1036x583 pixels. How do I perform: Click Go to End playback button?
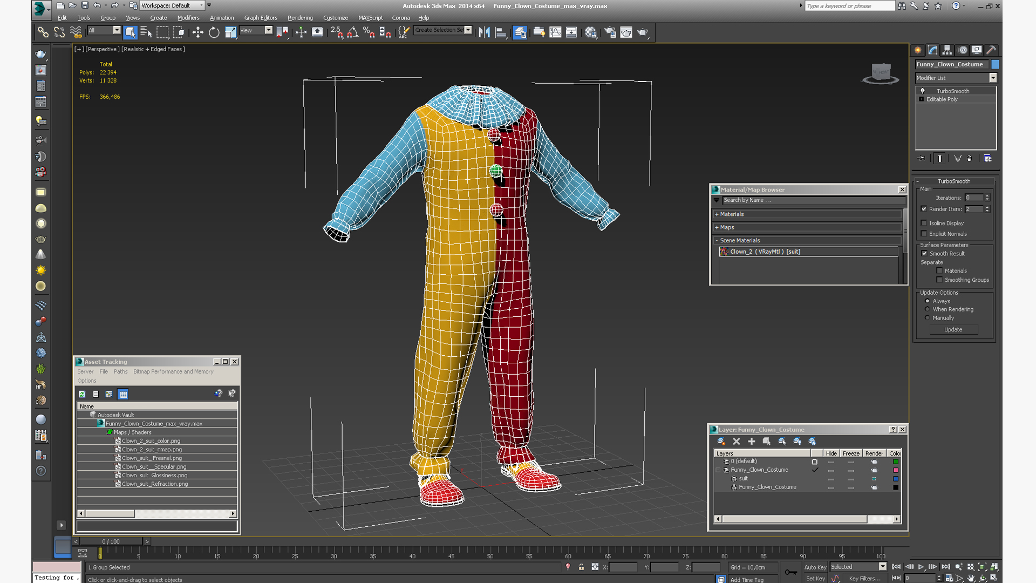[945, 567]
